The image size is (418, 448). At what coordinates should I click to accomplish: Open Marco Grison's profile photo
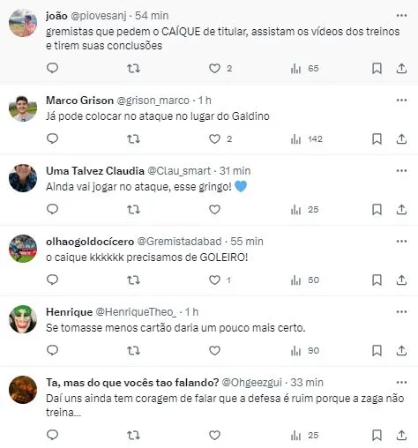coord(23,108)
